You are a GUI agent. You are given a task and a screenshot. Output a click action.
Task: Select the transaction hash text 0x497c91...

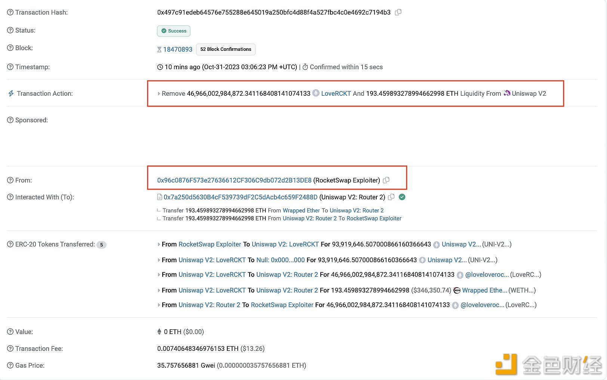click(274, 12)
